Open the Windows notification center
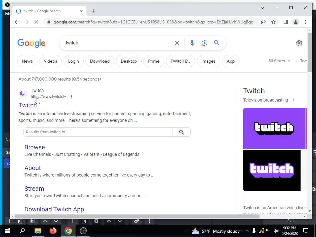The width and height of the screenshot is (316, 237). [x=306, y=231]
